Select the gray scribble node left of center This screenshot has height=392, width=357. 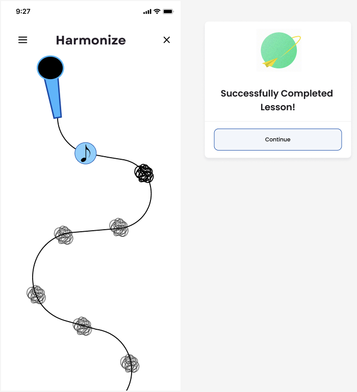[64, 235]
